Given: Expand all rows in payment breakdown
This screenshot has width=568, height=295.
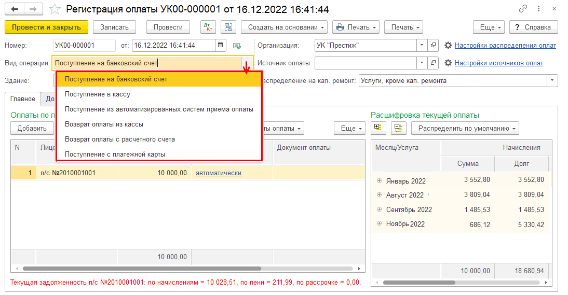Looking at the screenshot, I should point(377,128).
